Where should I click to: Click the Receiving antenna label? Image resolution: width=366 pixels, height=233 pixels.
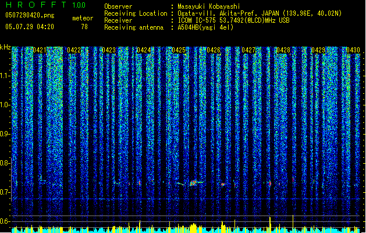click(x=134, y=27)
